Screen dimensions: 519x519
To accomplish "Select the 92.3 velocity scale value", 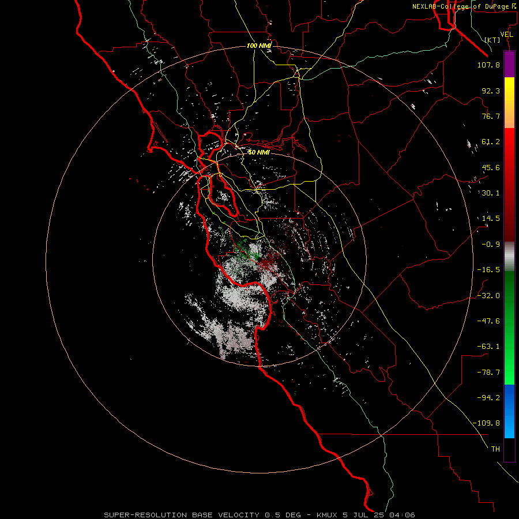I will coord(491,91).
